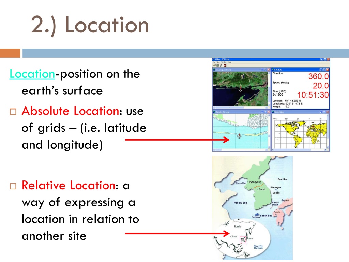Viewport: 349px width, 262px height.
Task: Click the 'Speed (knots)' label
Action: coord(281,83)
